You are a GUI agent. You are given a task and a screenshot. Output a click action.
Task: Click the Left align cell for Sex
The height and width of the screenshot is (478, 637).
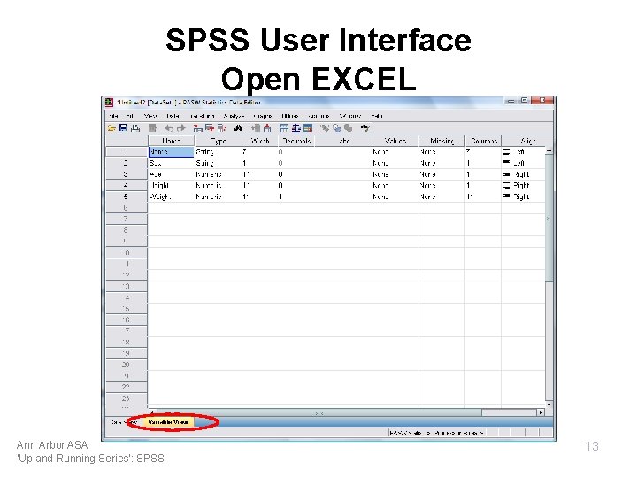click(523, 163)
